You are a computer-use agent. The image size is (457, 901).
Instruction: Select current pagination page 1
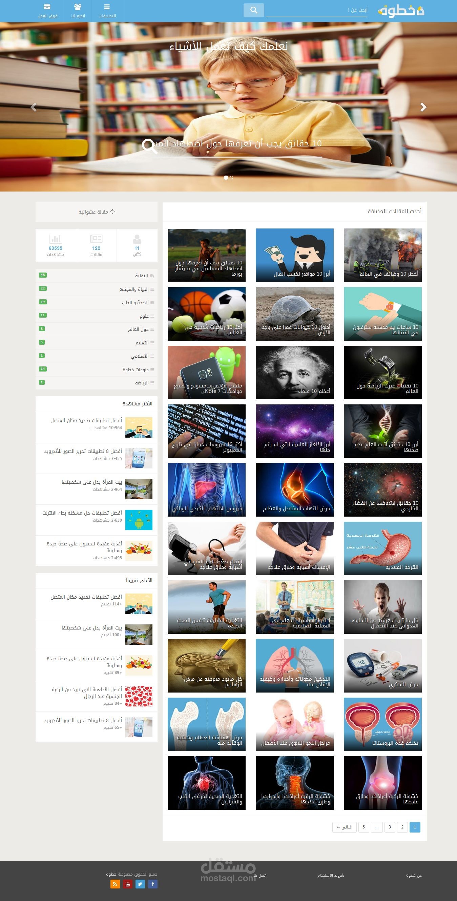(x=415, y=827)
